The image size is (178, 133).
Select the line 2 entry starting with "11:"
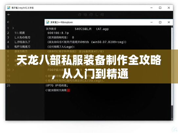click(20, 33)
